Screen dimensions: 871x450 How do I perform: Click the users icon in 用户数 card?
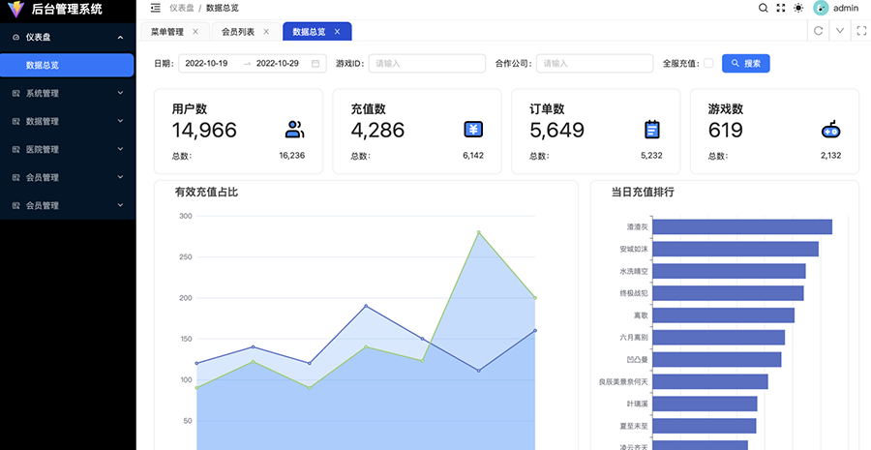(294, 130)
